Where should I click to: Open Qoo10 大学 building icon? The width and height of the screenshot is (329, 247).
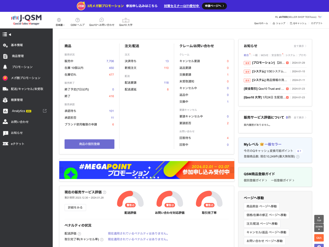click(126, 20)
